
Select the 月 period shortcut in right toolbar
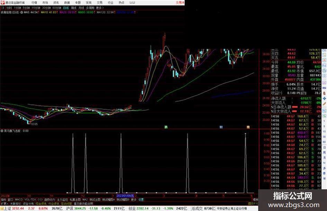[324, 158]
